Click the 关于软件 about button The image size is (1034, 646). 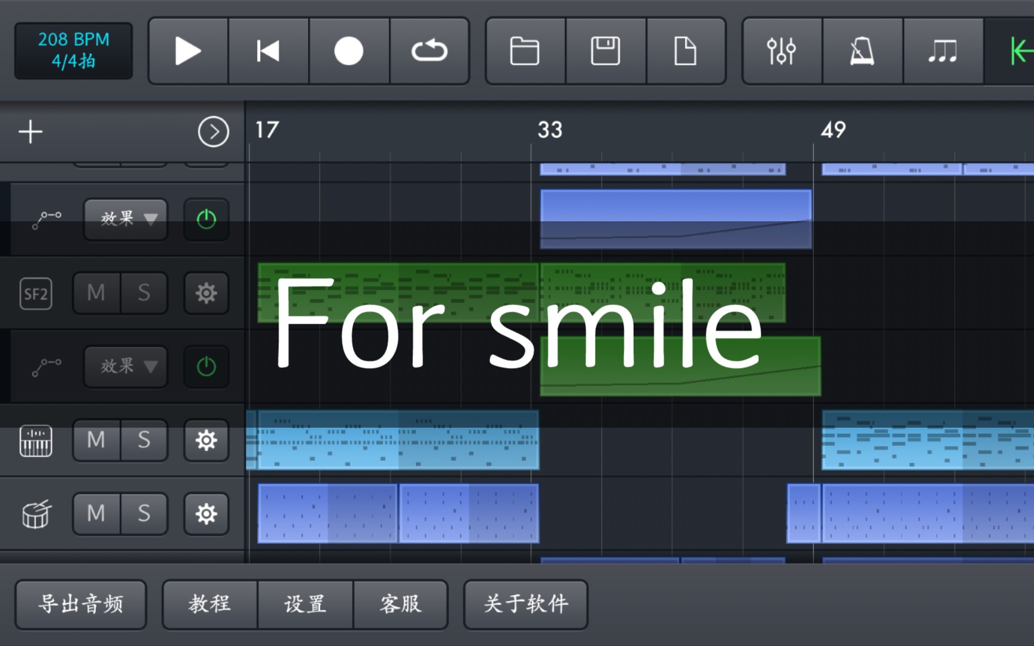click(526, 604)
